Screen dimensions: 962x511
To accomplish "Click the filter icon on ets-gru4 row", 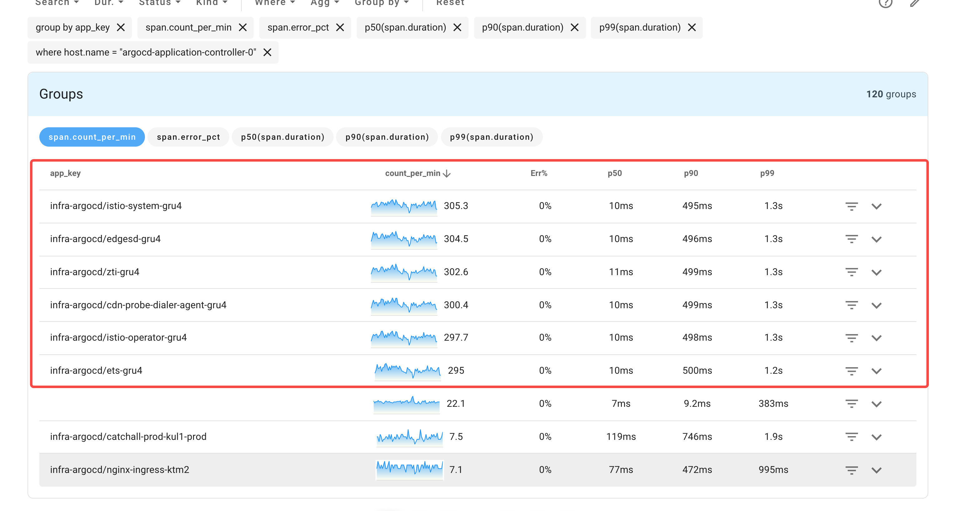I will click(x=851, y=371).
